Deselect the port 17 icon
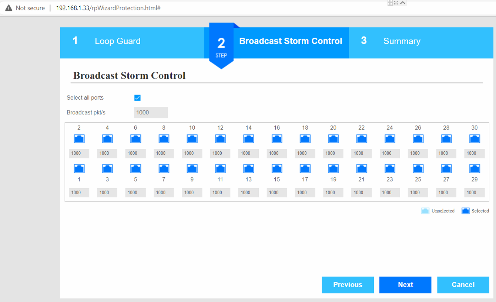Viewport: 496px width, 302px height. 305,169
